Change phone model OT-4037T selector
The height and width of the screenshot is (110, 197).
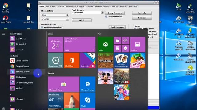[55, 19]
